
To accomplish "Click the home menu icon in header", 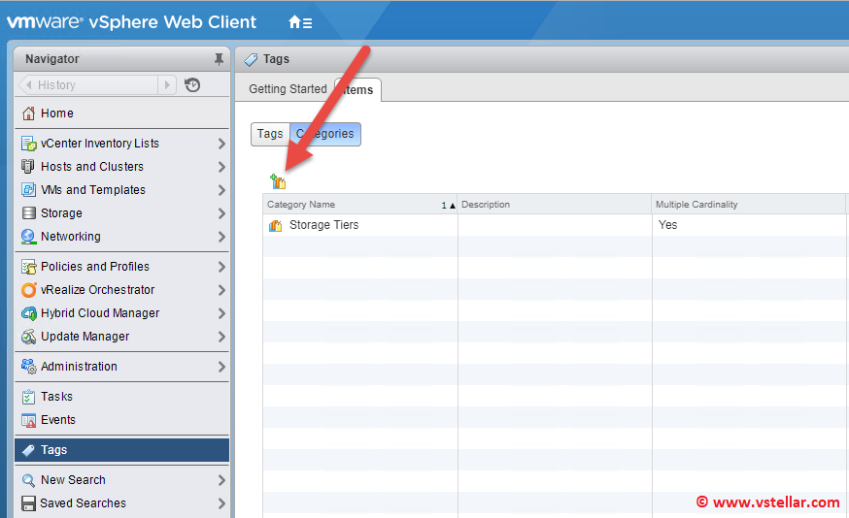I will click(300, 22).
